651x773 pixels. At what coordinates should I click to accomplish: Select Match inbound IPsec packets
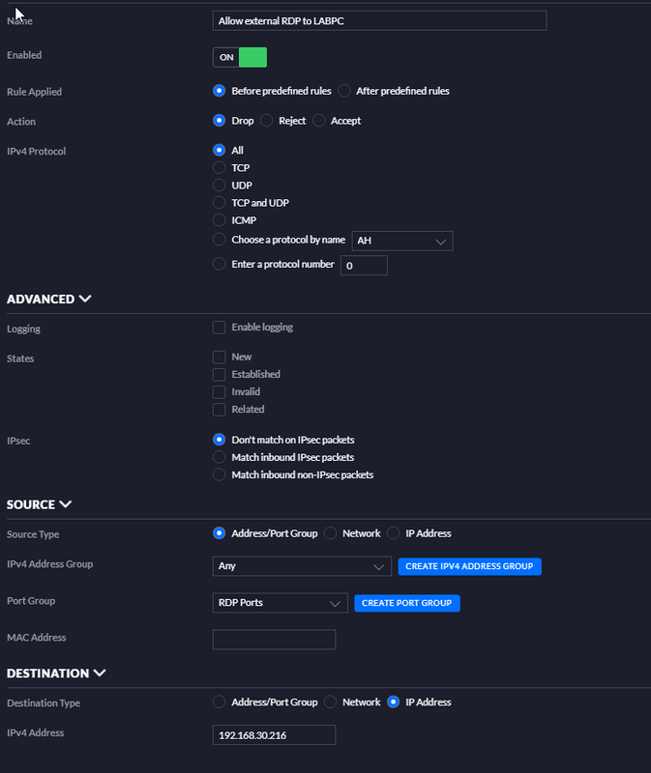219,457
